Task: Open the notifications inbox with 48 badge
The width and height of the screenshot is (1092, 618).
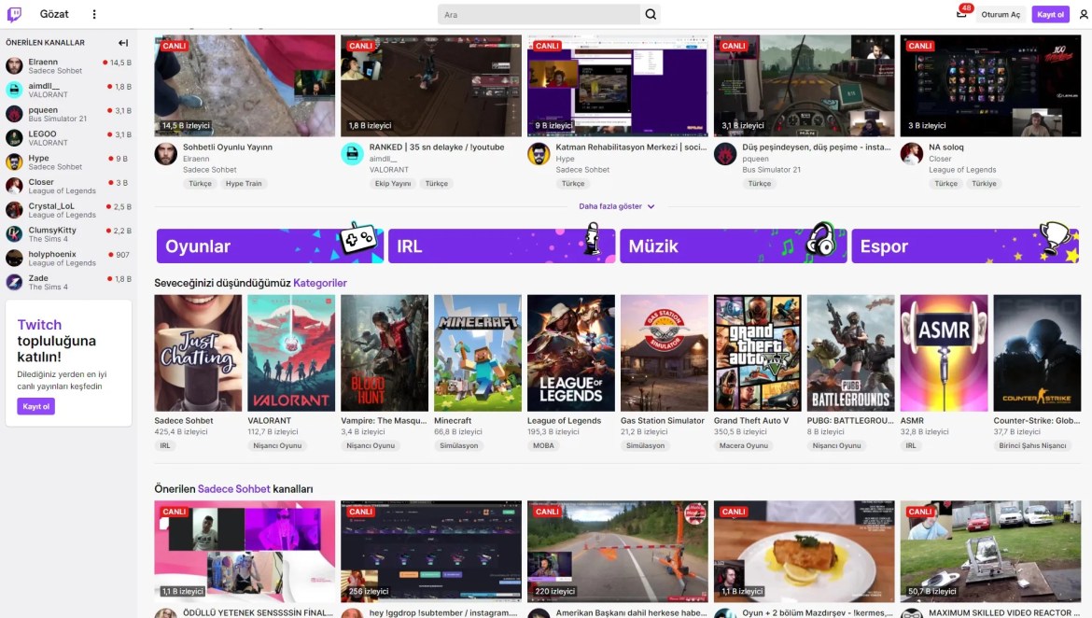Action: (961, 14)
